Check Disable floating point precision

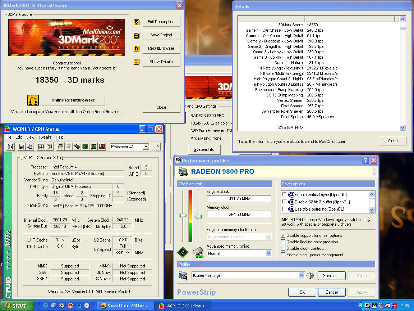283,242
